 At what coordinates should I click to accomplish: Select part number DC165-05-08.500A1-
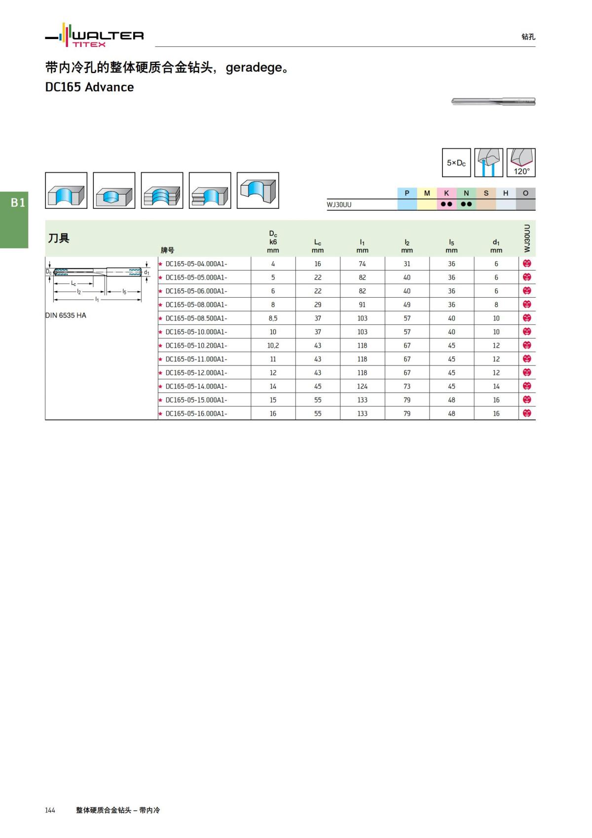(196, 318)
